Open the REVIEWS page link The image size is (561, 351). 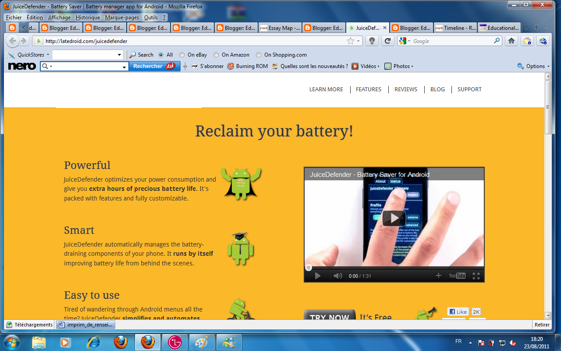406,89
